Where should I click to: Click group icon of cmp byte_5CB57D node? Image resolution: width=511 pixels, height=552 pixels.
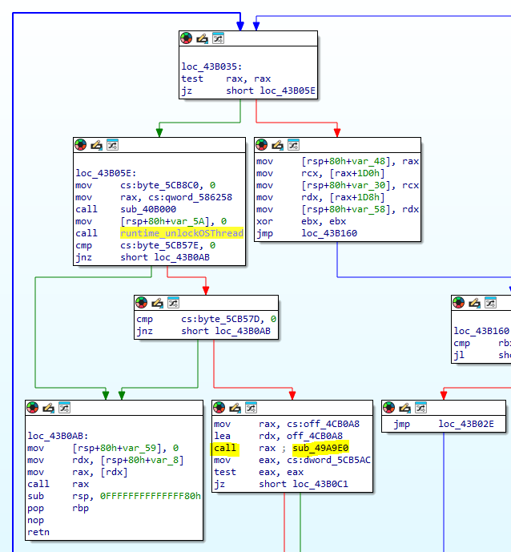coord(174,302)
